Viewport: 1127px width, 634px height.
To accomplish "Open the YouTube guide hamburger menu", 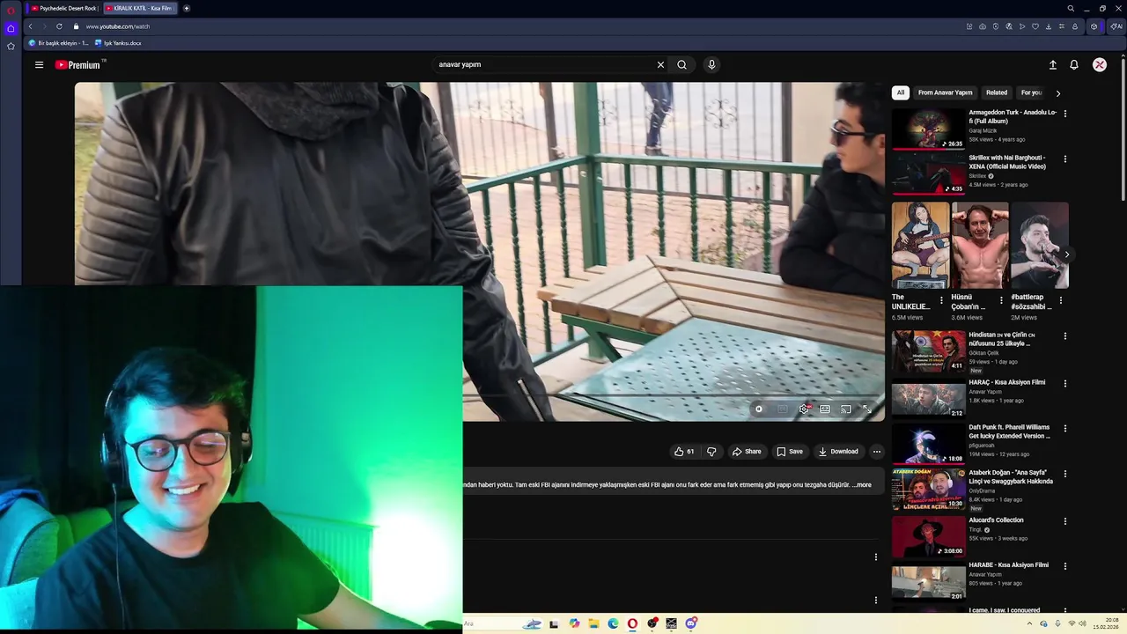I will tap(39, 64).
